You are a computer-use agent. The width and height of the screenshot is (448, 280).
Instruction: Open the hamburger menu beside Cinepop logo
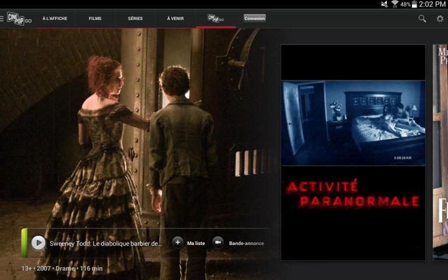(2, 19)
